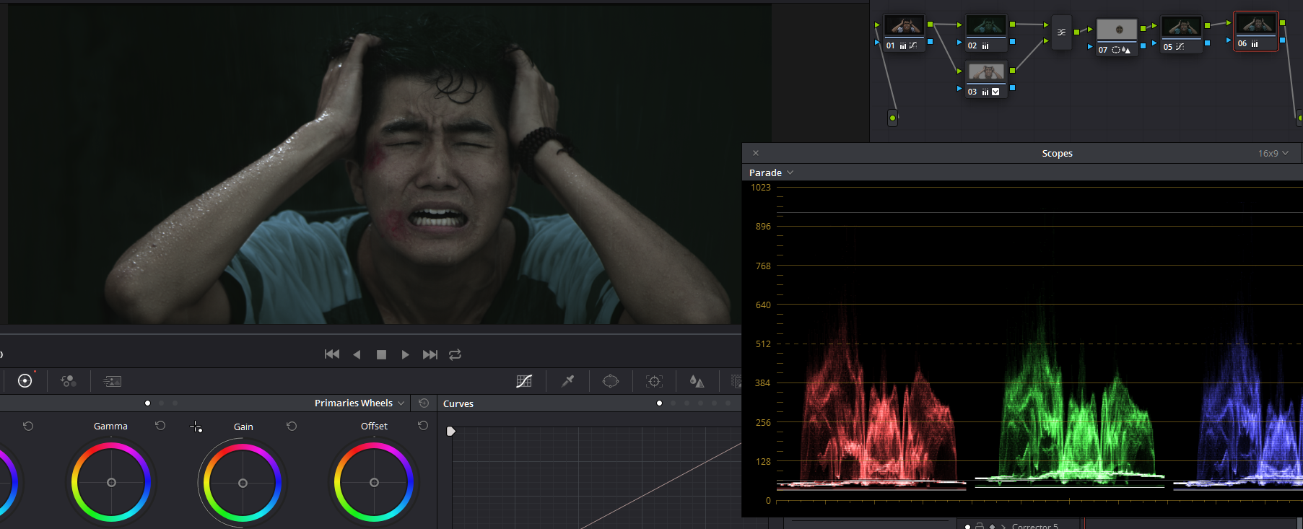The height and width of the screenshot is (529, 1303).
Task: Click the "512" scope scale value
Action: pos(763,344)
